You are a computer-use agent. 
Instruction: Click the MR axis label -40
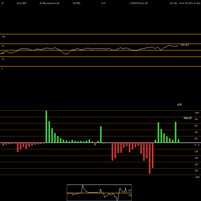pos(196,158)
